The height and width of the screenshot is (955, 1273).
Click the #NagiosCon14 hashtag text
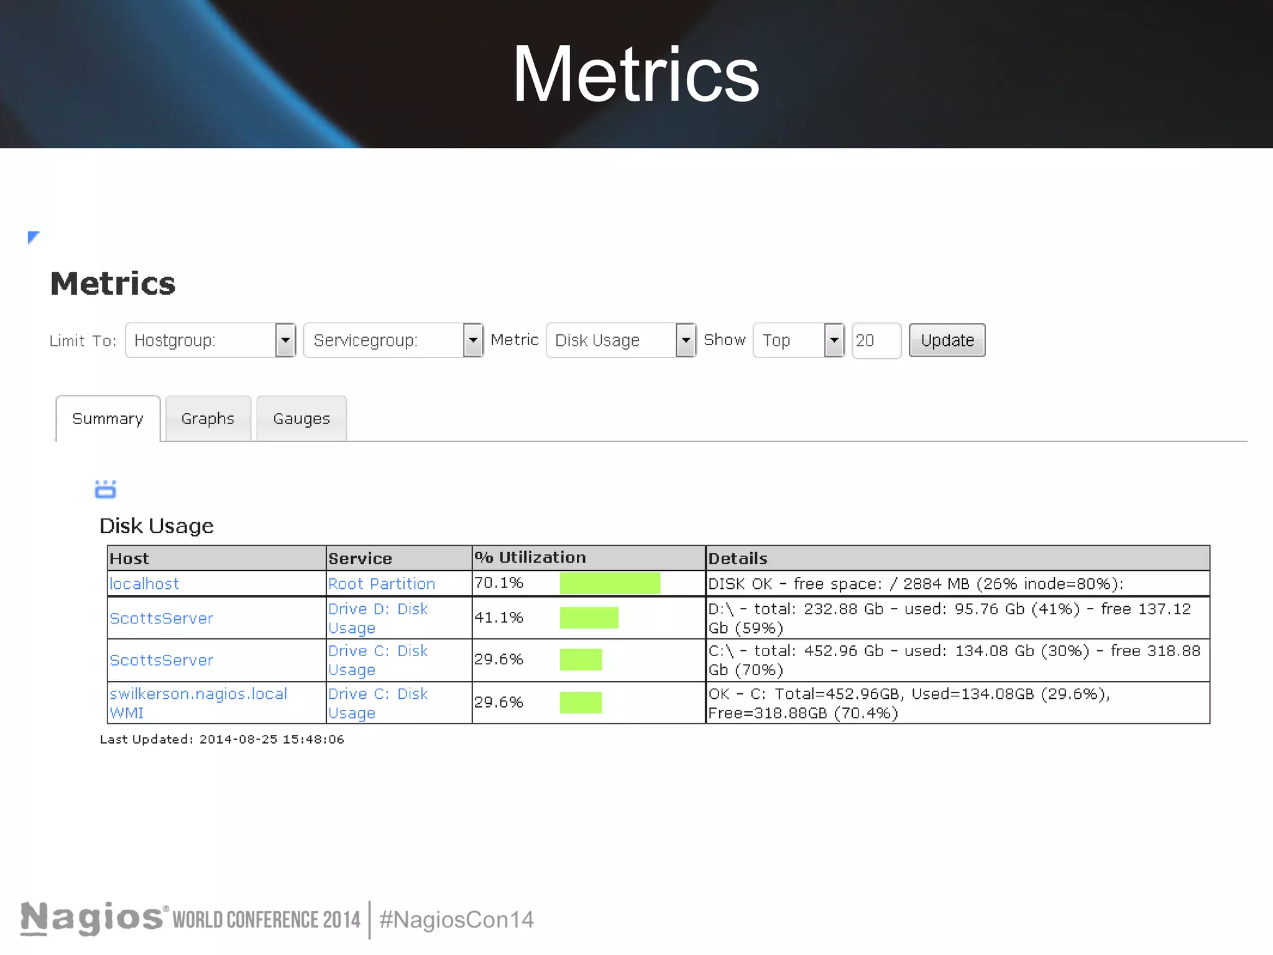tap(457, 920)
